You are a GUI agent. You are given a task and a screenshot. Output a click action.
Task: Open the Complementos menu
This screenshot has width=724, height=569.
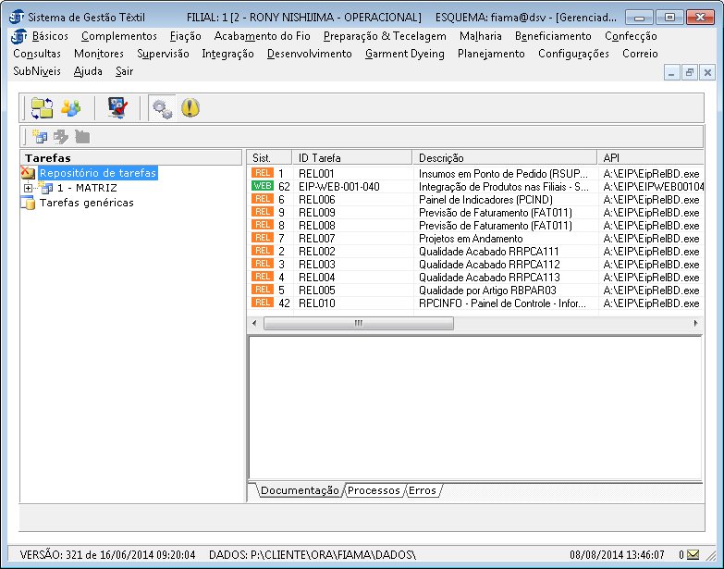click(x=119, y=36)
